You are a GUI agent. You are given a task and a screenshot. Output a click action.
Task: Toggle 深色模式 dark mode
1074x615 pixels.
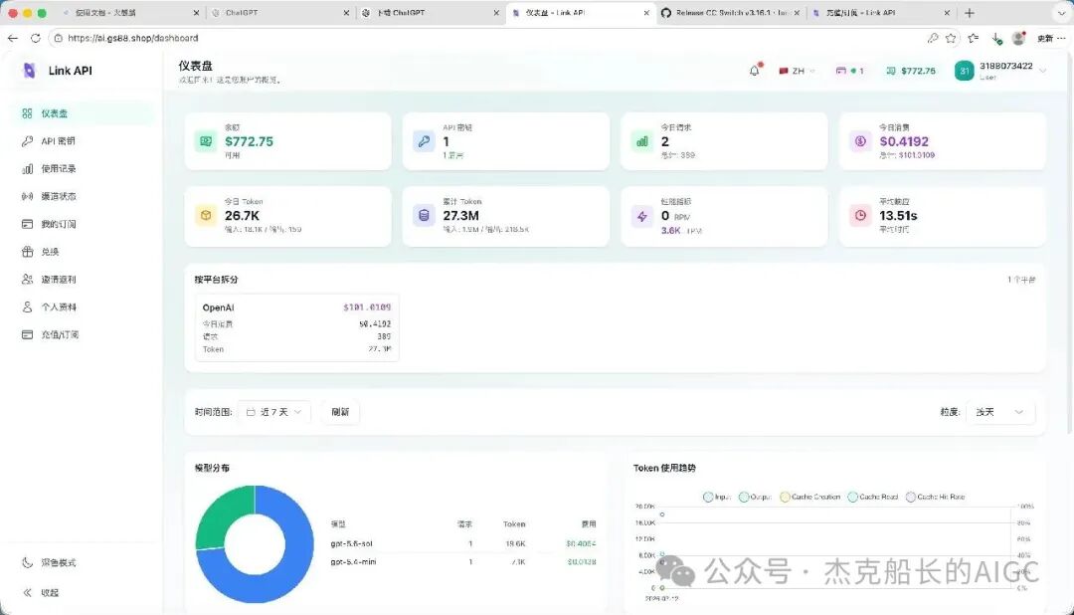click(x=49, y=563)
